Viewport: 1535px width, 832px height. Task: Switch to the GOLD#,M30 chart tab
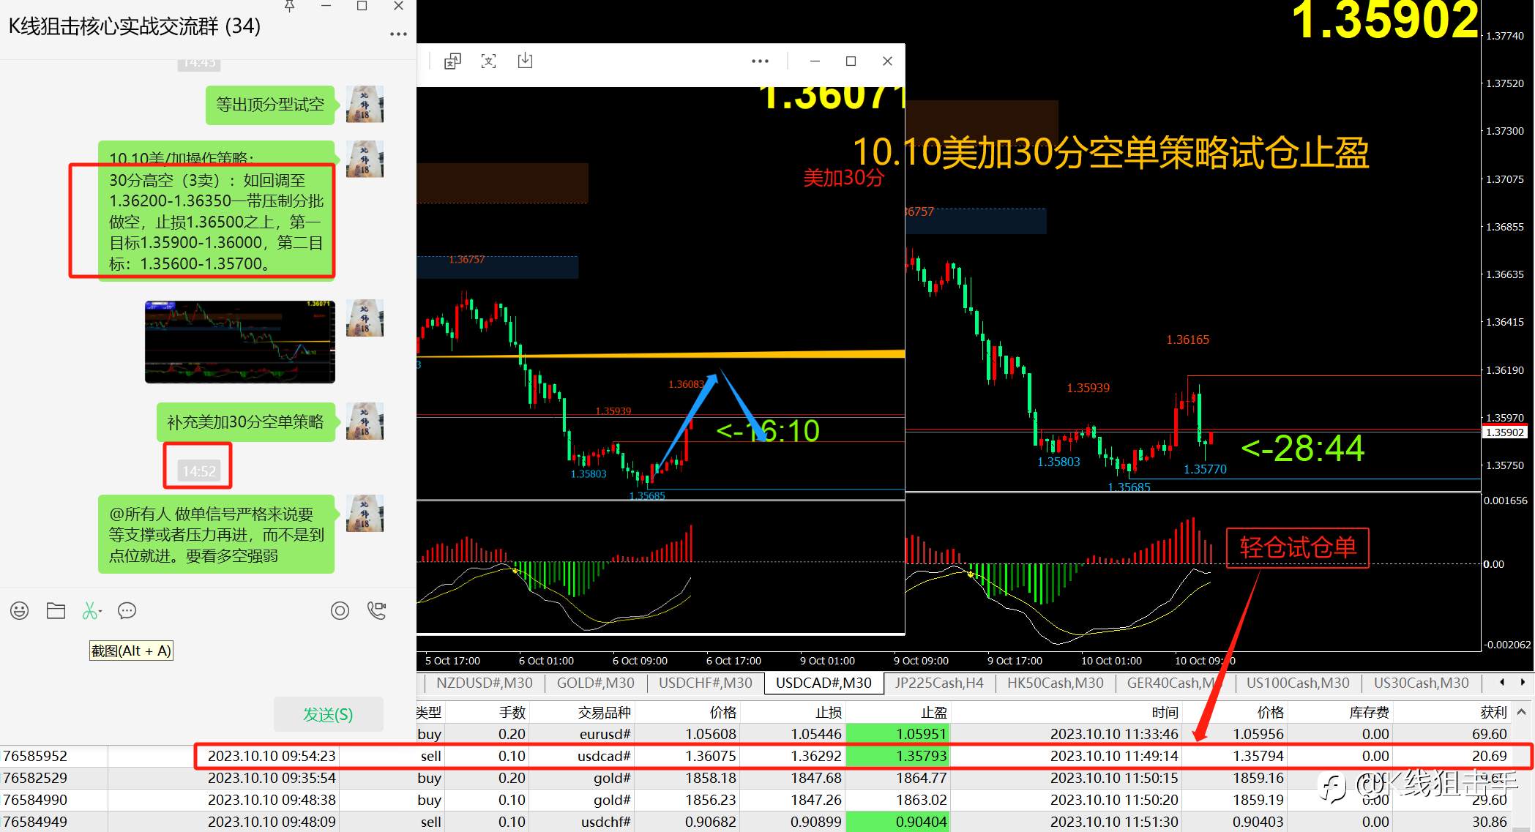(595, 683)
